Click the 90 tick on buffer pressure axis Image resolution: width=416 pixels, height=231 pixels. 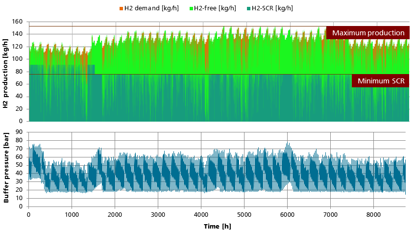pos(19,132)
